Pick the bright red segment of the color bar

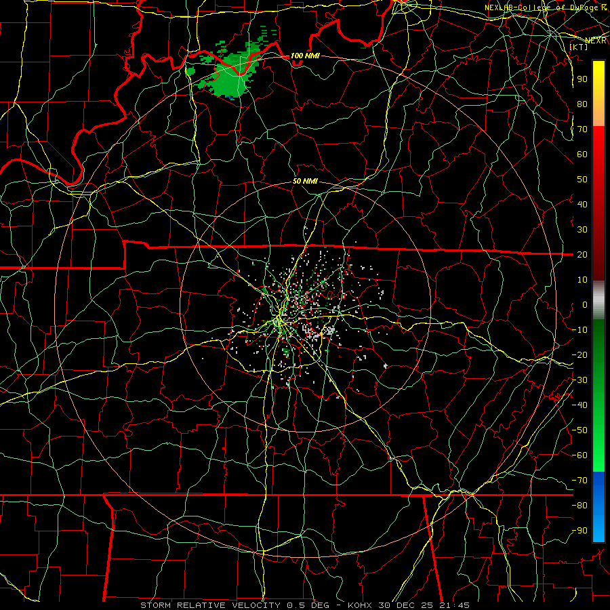598,140
